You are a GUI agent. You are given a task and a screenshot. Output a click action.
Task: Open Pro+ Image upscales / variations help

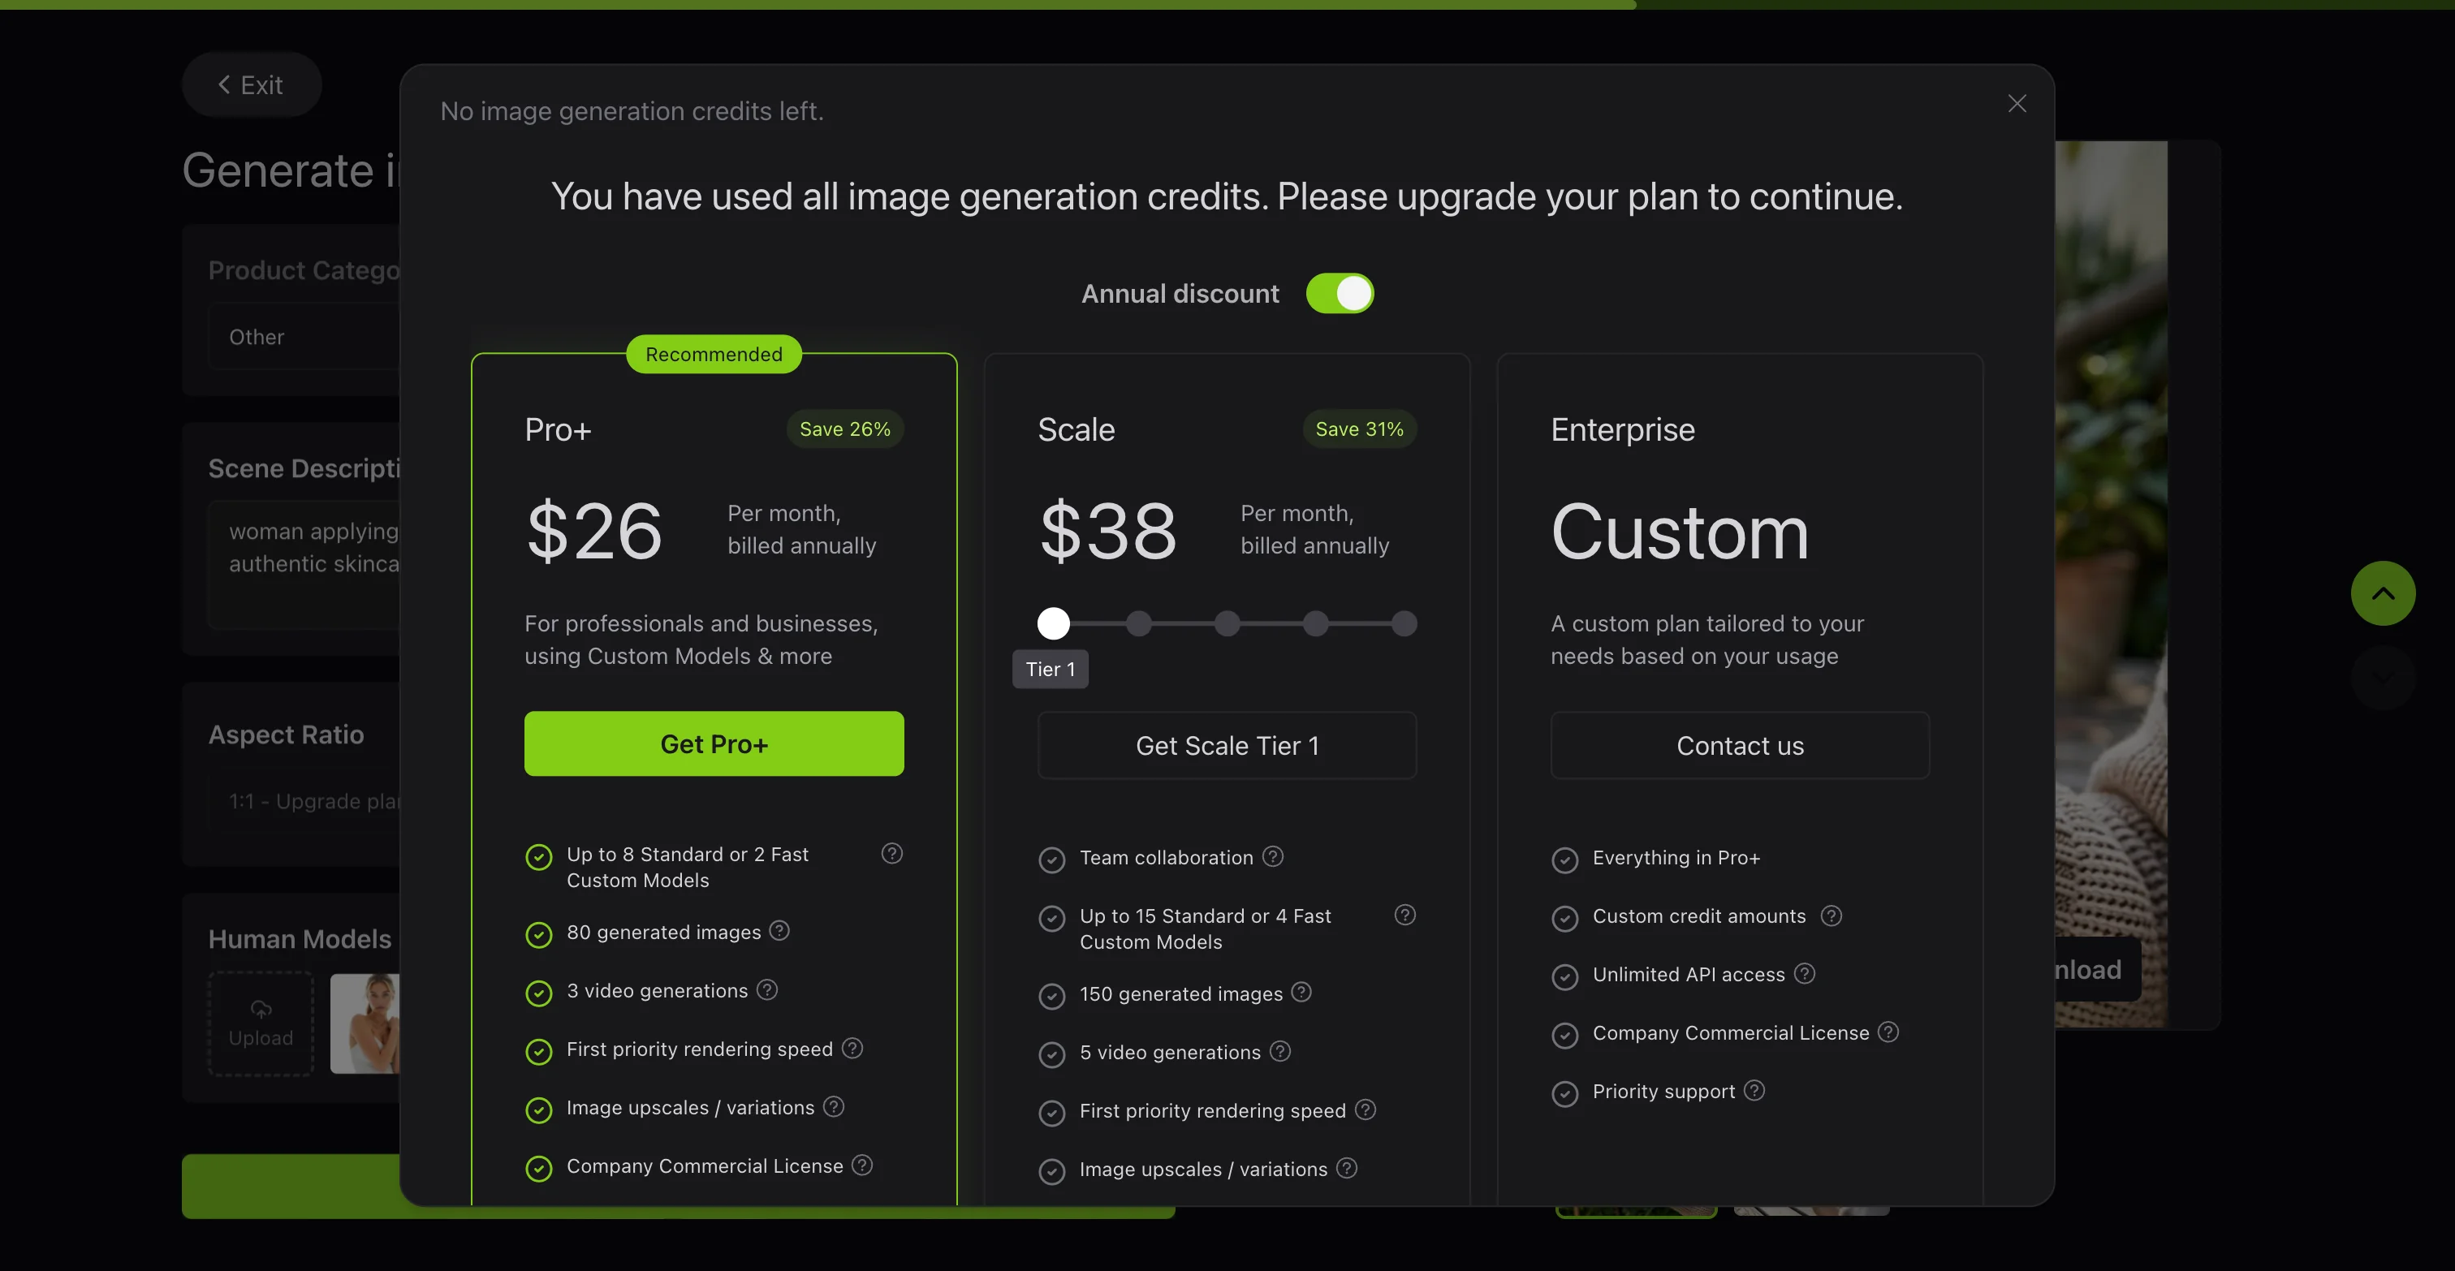click(834, 1106)
